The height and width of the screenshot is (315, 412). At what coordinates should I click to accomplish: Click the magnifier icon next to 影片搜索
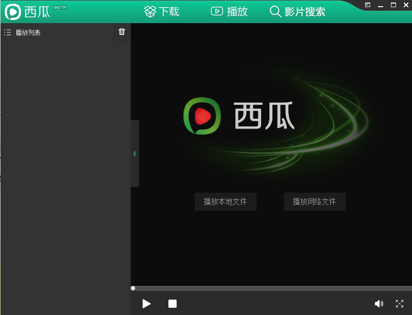tap(275, 11)
